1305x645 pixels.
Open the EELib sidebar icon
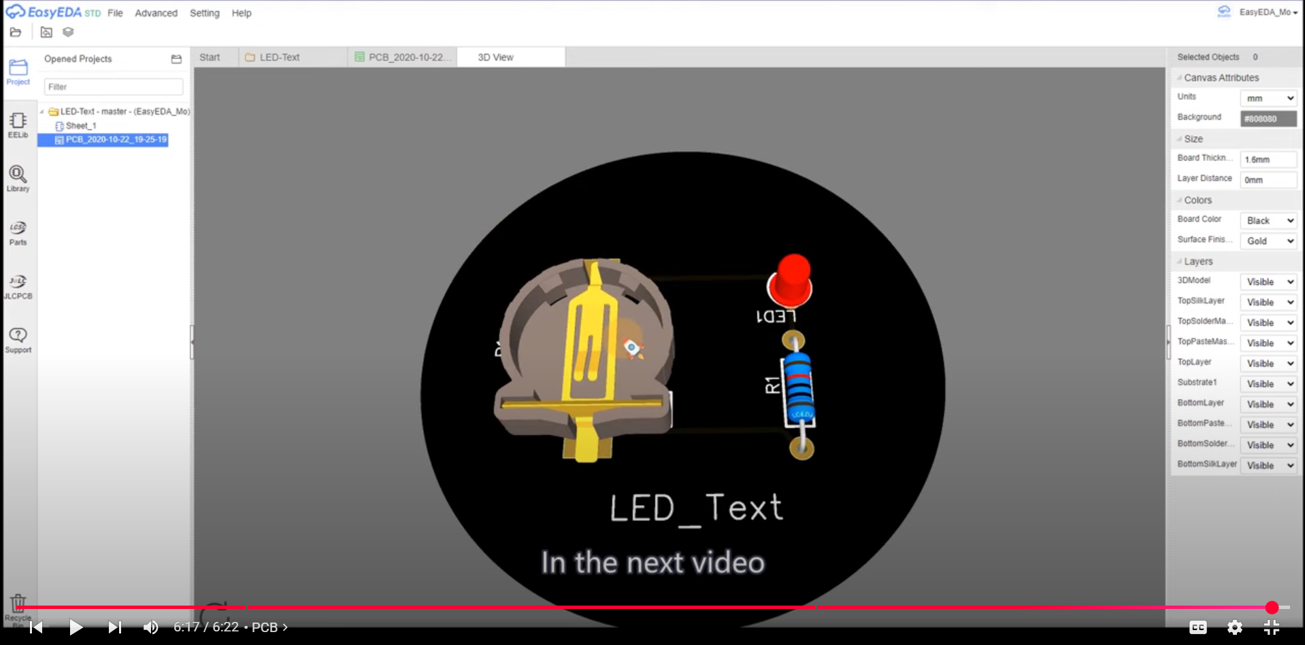click(18, 124)
